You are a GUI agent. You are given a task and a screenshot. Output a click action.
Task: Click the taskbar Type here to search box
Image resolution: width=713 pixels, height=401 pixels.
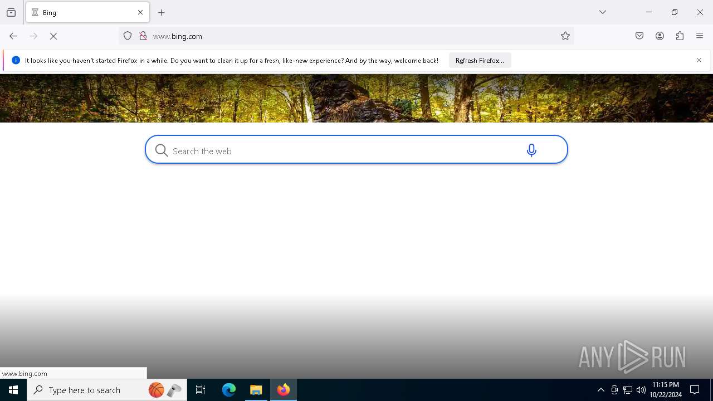107,390
